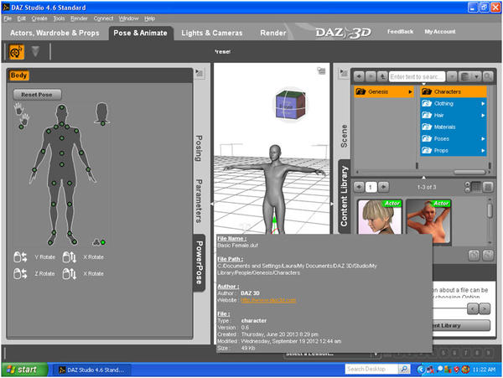This screenshot has height=378, width=503.
Task: Click the Y Rotate left-mouse icon
Action: [x=20, y=257]
